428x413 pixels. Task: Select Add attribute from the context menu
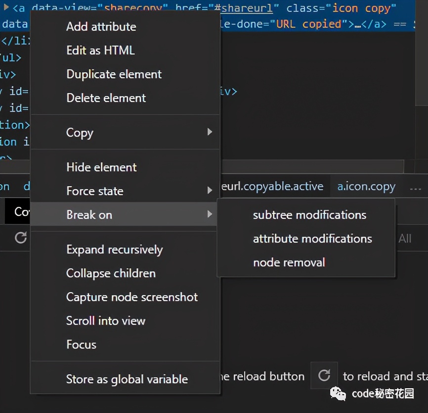click(x=101, y=26)
